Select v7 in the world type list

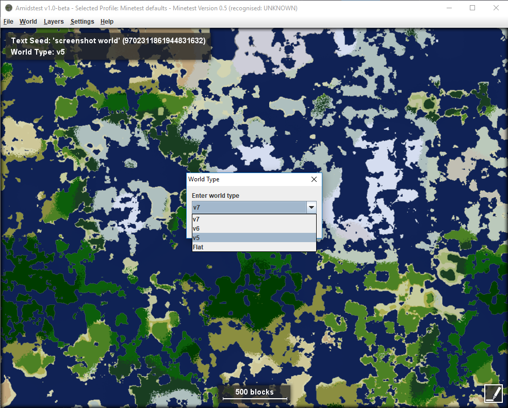[254, 219]
